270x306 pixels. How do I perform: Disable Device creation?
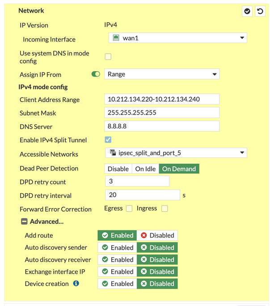tap(157, 284)
